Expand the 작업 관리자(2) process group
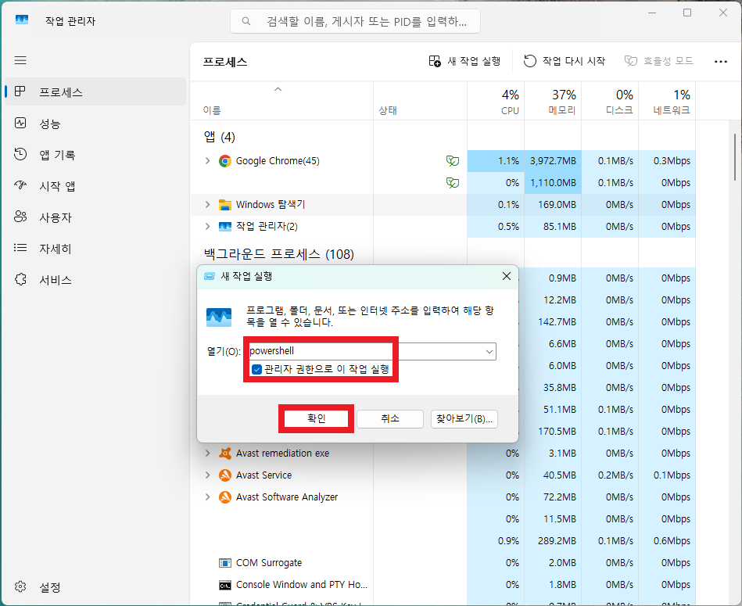 coord(207,226)
